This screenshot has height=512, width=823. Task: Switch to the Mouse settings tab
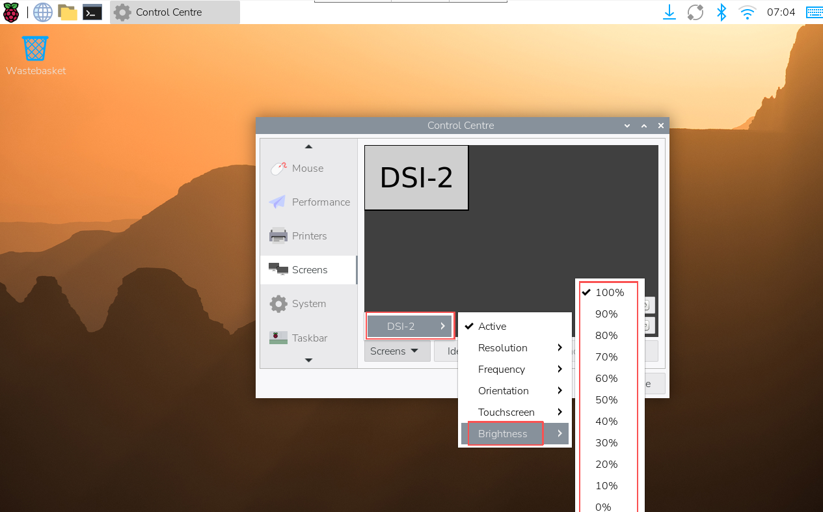coord(308,168)
